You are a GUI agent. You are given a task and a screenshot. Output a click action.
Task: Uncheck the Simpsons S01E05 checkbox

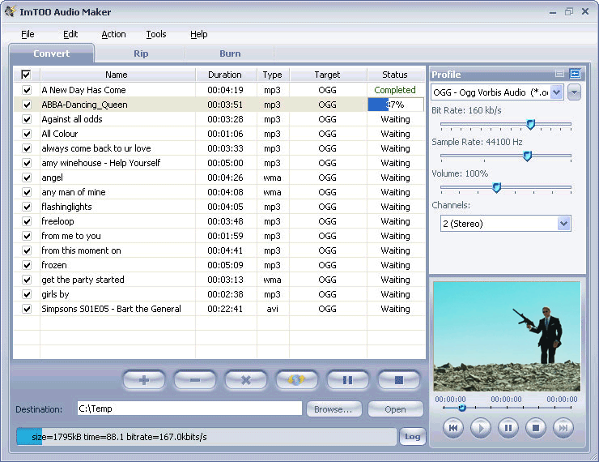(27, 309)
